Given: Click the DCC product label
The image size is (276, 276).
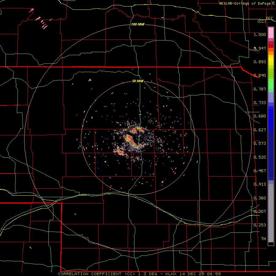Looking at the screenshot, I should [x=269, y=18].
